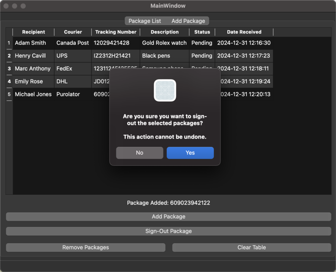Screen dimensions: 336x272
Task: Select row 1 via its row header
Action: [x=9, y=43]
